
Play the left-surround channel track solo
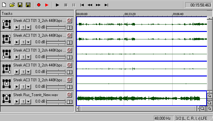(17, 57)
